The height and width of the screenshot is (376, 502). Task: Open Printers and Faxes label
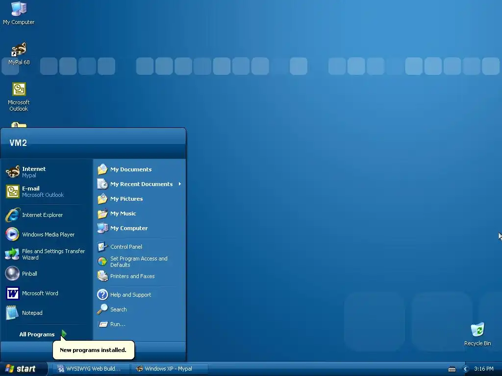132,276
